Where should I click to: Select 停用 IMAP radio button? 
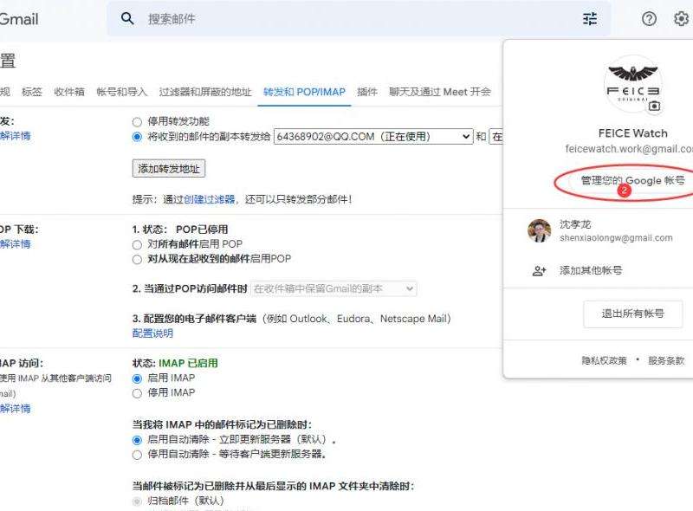(137, 393)
